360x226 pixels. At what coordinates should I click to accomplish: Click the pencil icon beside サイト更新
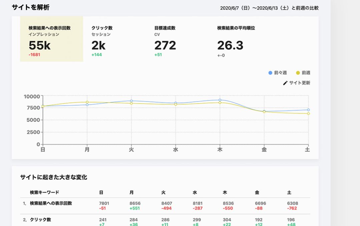point(285,83)
